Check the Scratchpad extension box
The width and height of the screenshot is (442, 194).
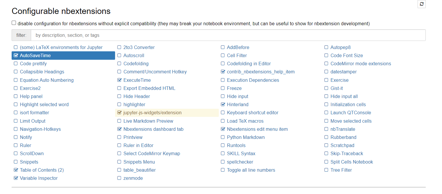pyautogui.click(x=326, y=145)
